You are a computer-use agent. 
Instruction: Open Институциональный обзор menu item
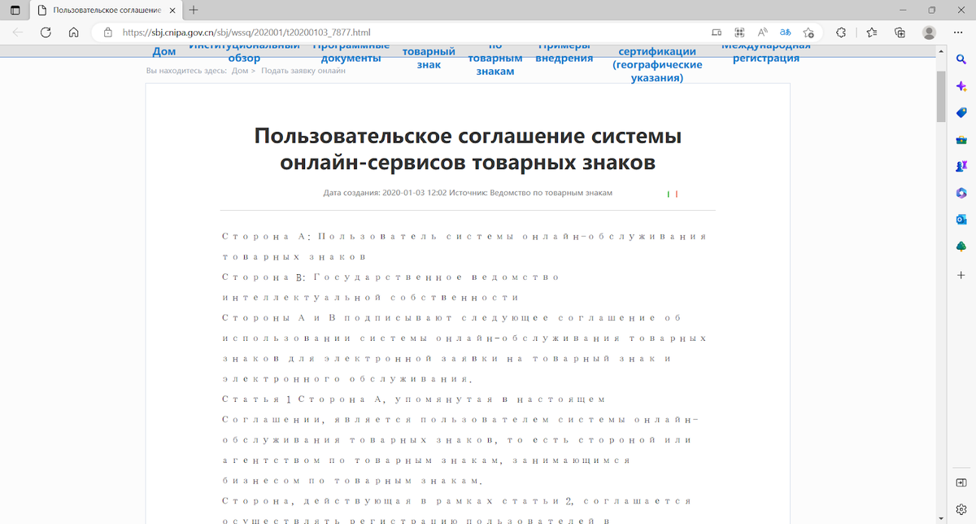(x=244, y=52)
